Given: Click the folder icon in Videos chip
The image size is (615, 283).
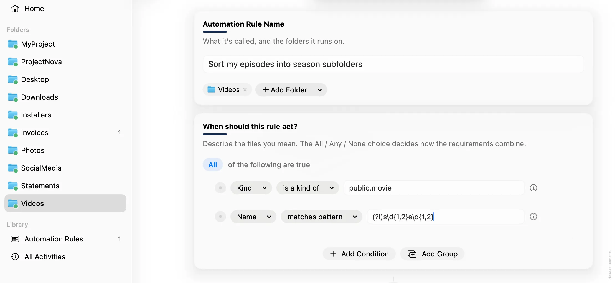Looking at the screenshot, I should point(211,89).
